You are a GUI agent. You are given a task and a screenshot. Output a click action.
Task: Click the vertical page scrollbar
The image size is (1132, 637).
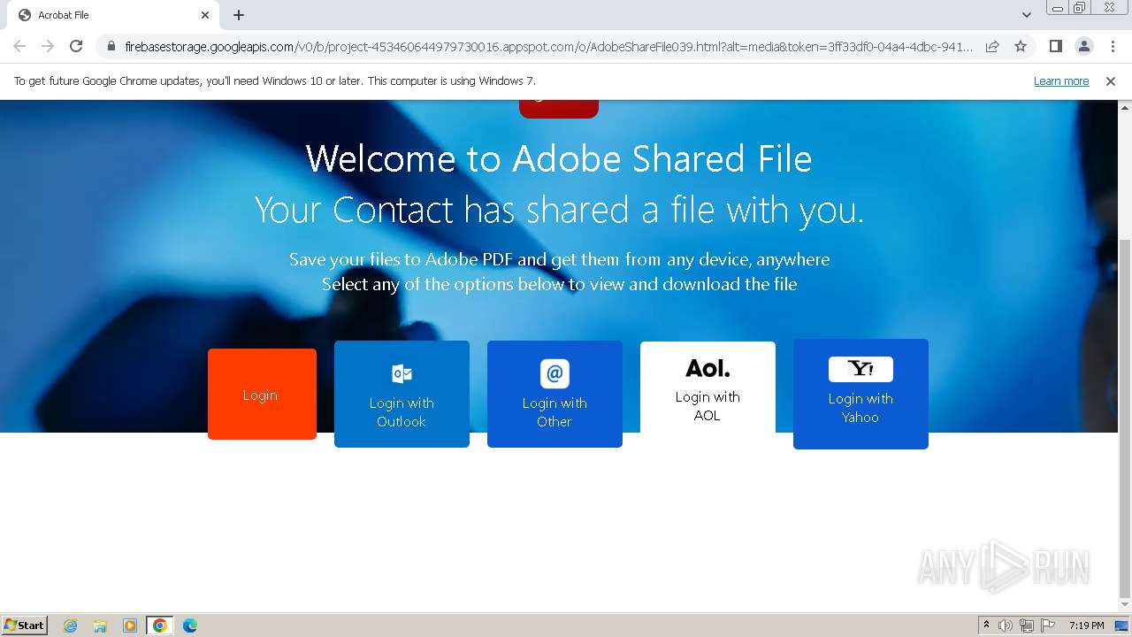(1125, 418)
